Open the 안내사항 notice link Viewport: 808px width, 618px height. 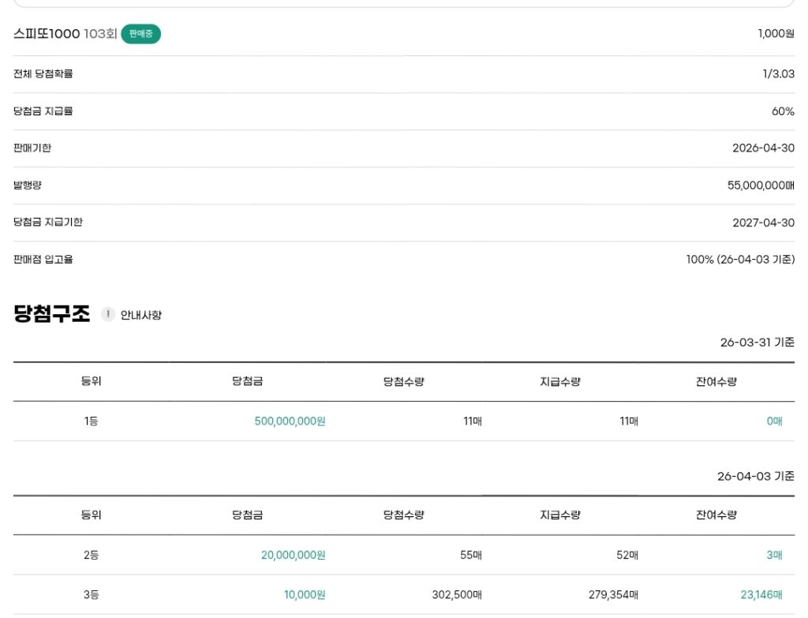pos(140,315)
